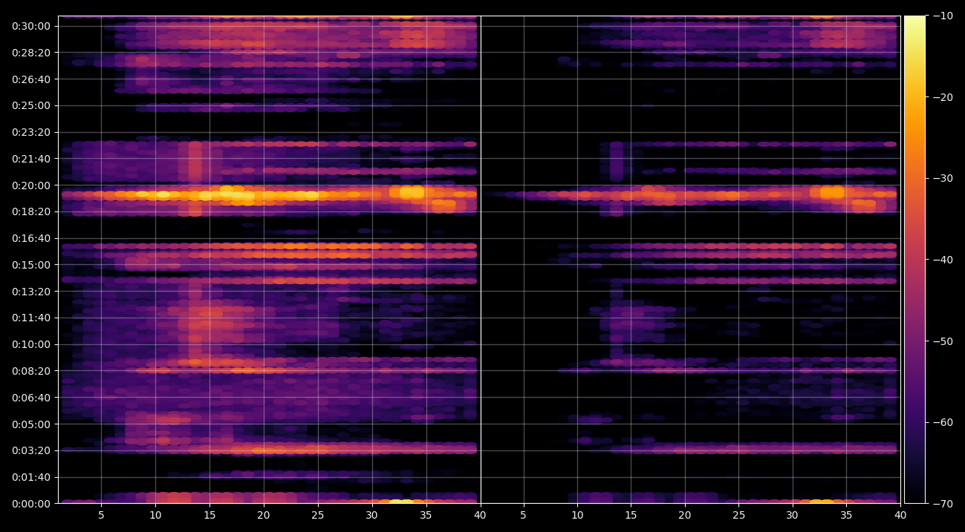Click x-axis label 30 under left heatmap
965x532 pixels.
coord(371,515)
